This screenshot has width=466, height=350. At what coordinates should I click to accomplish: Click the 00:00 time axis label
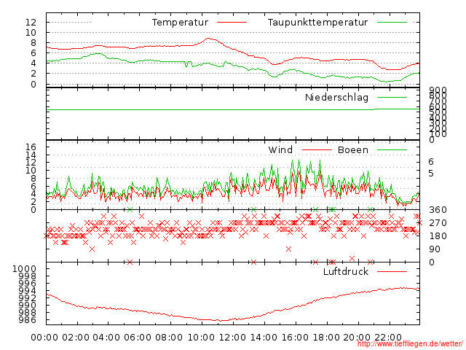coord(44,338)
